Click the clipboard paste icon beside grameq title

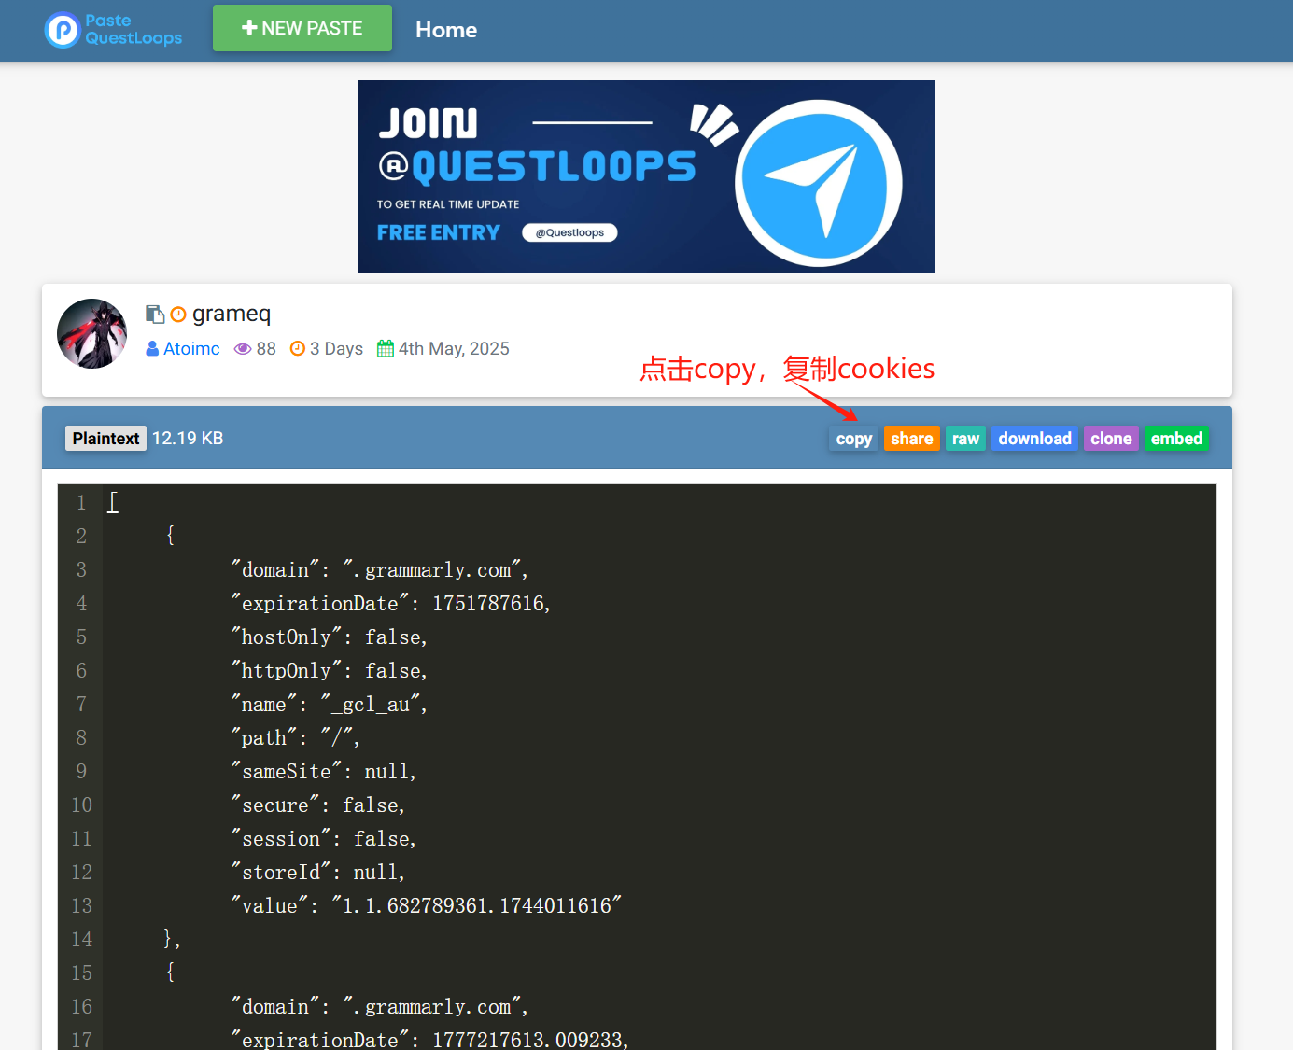pyautogui.click(x=155, y=314)
